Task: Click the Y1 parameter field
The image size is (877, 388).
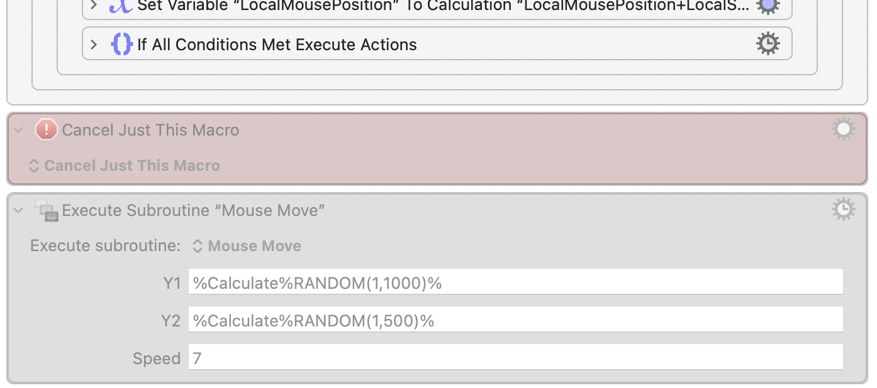Action: [x=515, y=283]
